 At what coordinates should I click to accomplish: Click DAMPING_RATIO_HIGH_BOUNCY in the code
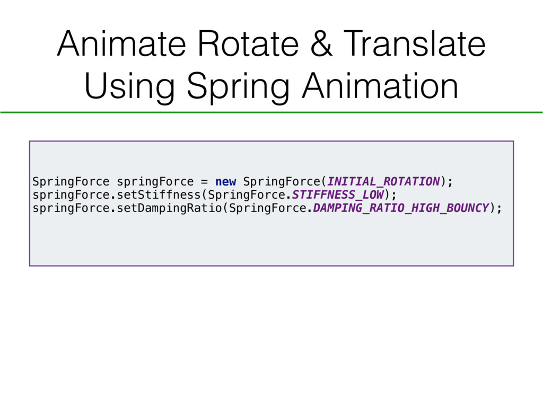point(401,208)
